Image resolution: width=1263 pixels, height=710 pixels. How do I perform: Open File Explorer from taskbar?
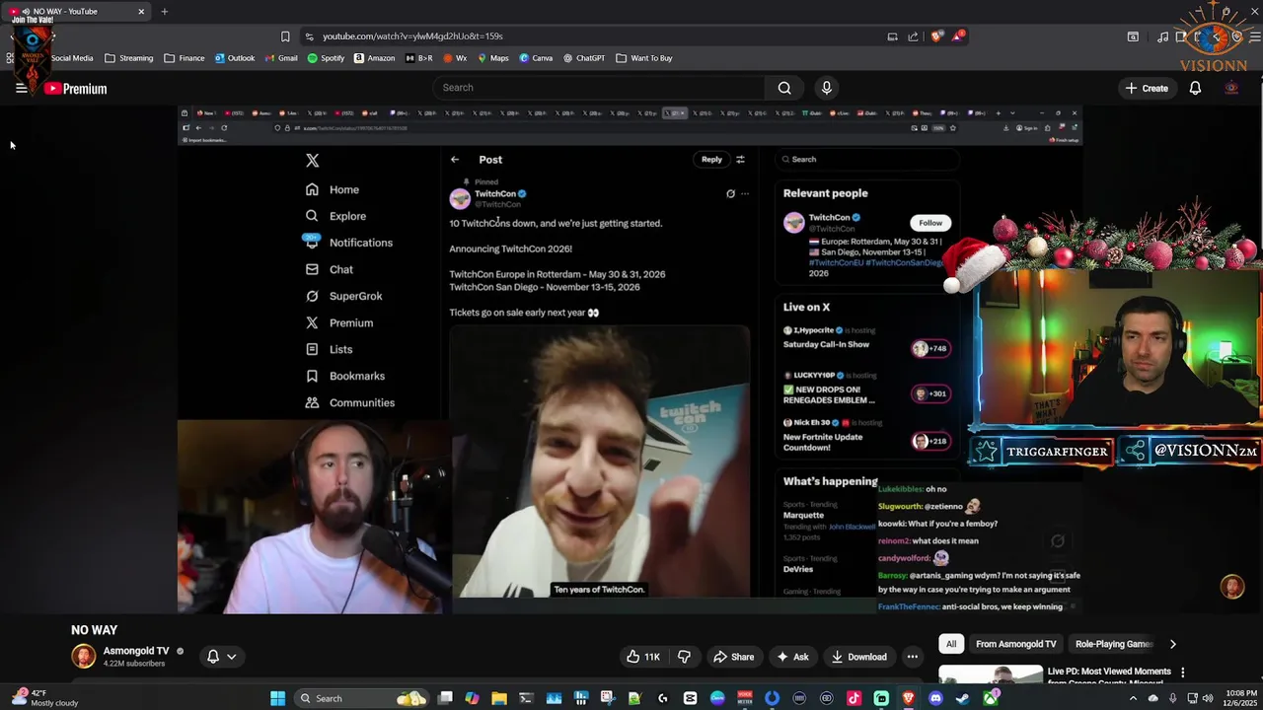[499, 698]
